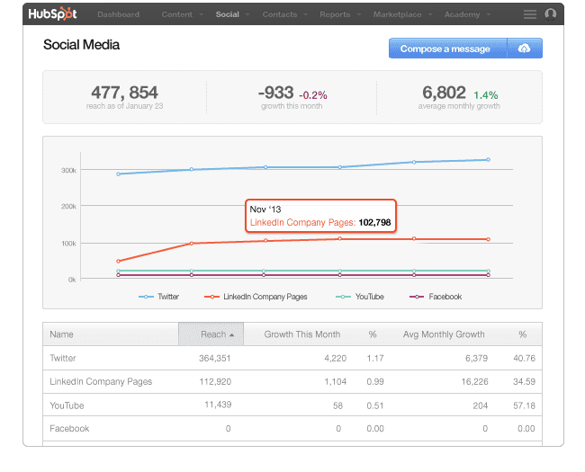Click Compose a message button

[447, 49]
